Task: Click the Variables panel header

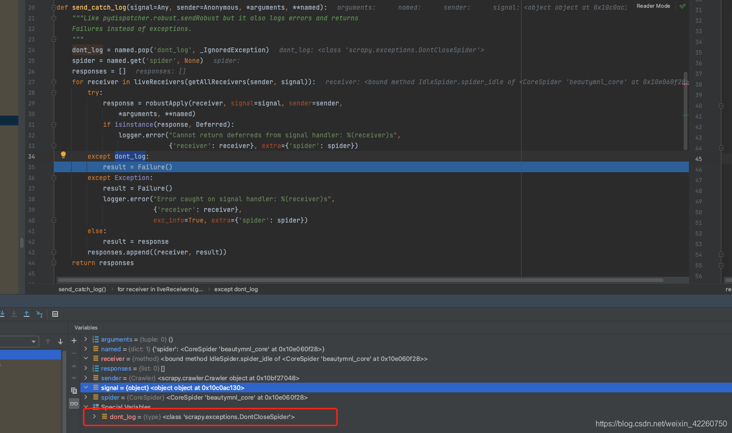Action: pyautogui.click(x=86, y=328)
